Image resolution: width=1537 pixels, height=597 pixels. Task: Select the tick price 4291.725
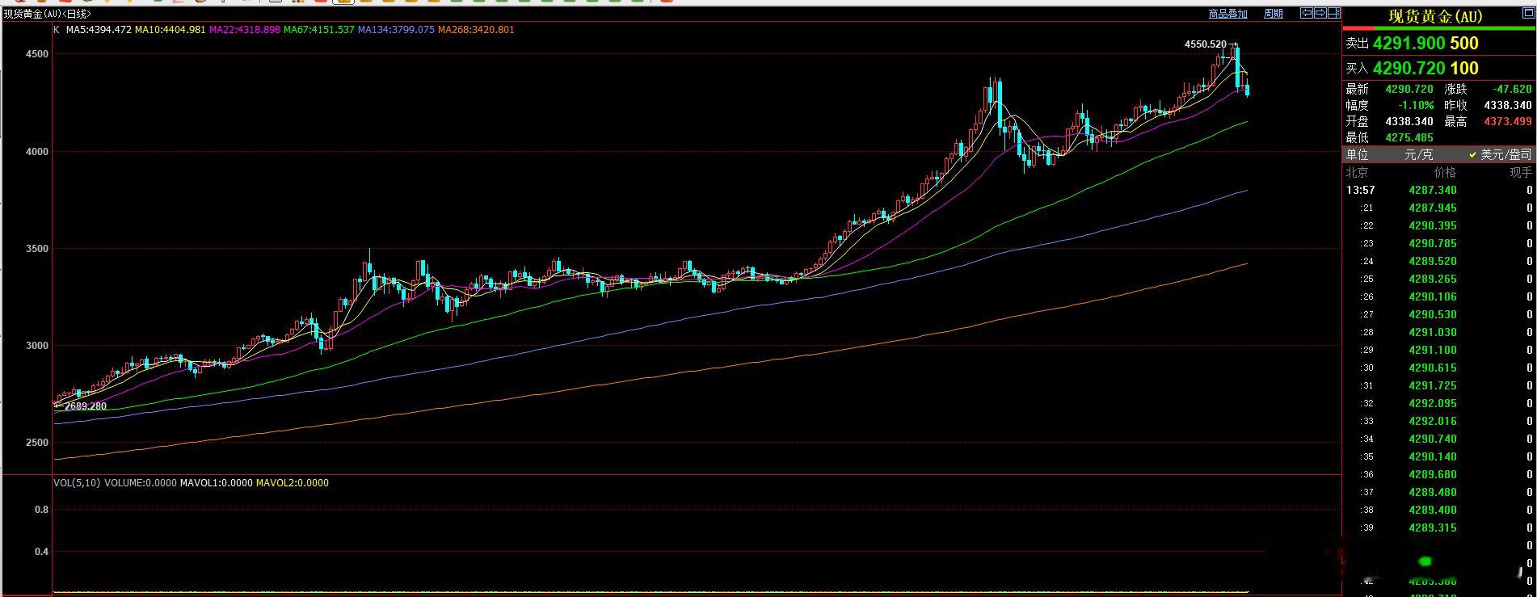1433,386
